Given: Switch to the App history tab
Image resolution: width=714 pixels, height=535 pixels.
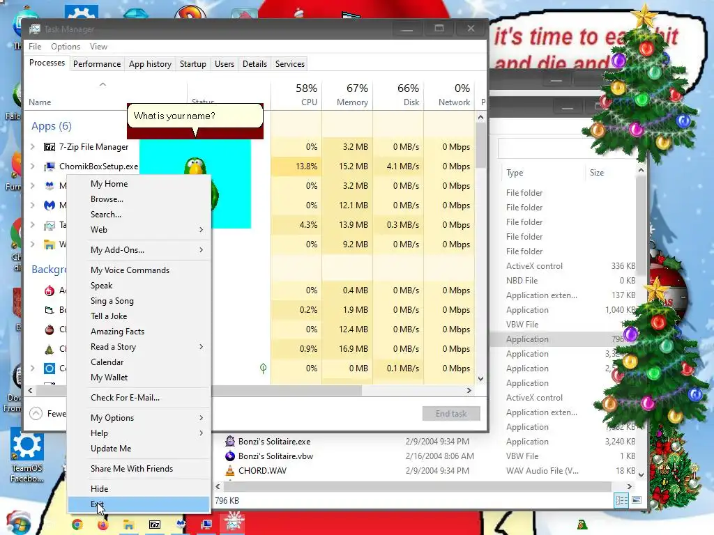Looking at the screenshot, I should tap(151, 64).
